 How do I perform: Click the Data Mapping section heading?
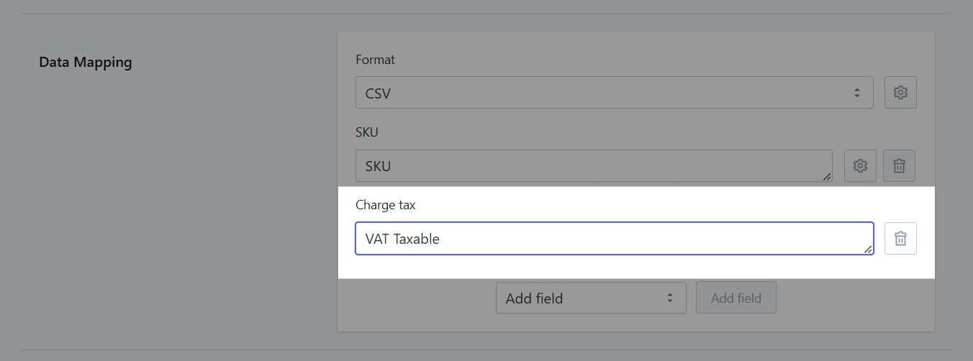(86, 63)
